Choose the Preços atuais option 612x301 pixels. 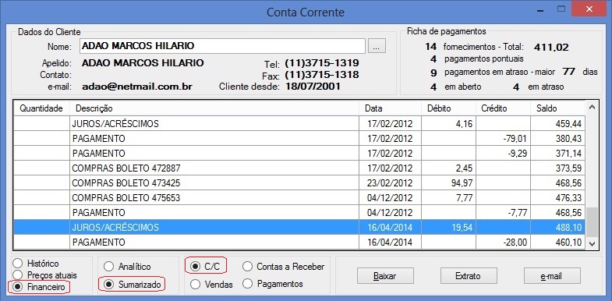18,275
